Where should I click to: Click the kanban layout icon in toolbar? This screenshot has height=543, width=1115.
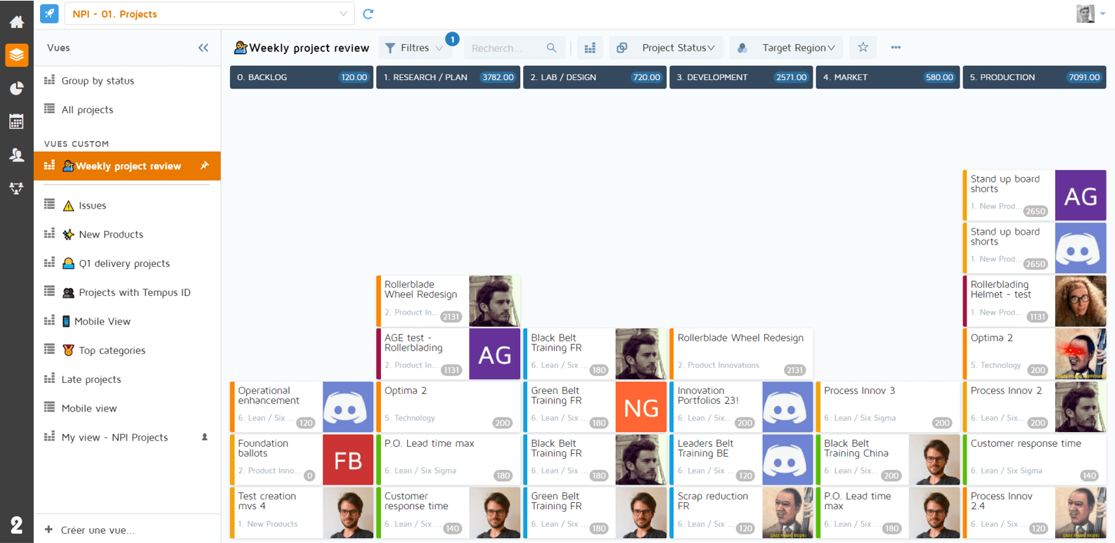pyautogui.click(x=590, y=48)
